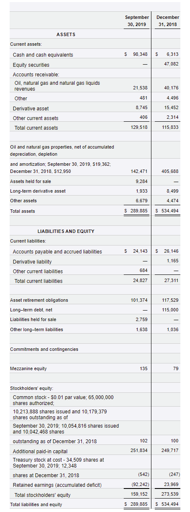190x512 pixels.
Task: Click the Assets held for sale row
Action: click(x=95, y=181)
